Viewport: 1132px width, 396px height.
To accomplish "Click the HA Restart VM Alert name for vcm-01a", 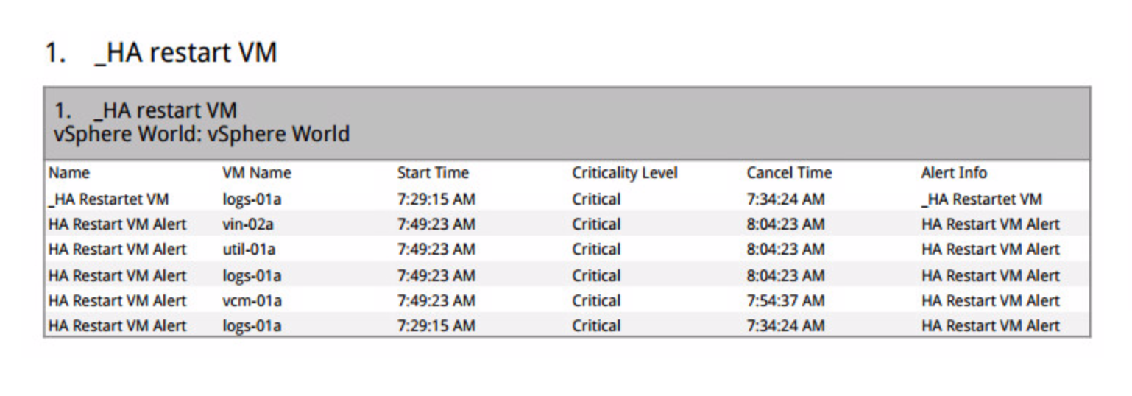I will (117, 301).
